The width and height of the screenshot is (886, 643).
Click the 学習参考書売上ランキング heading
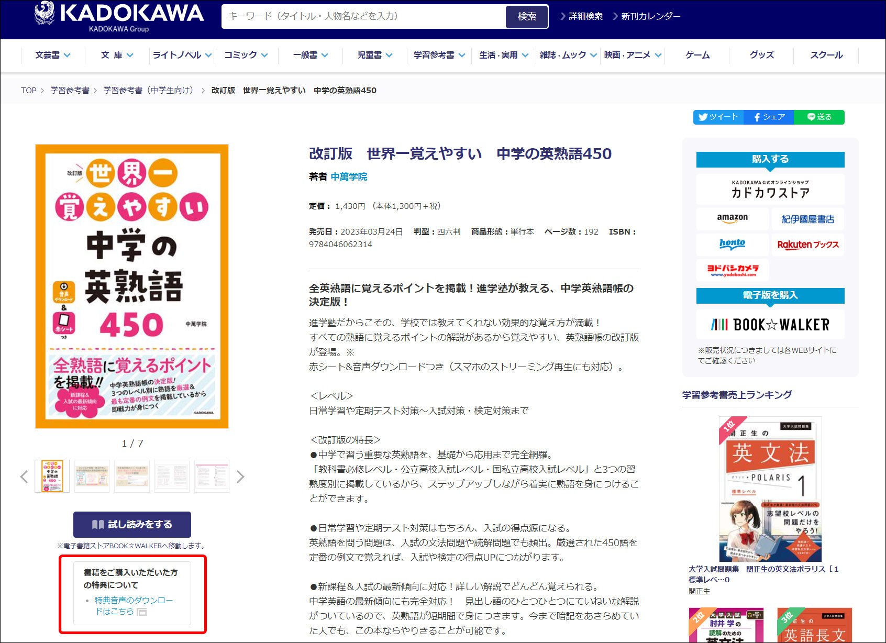point(737,395)
